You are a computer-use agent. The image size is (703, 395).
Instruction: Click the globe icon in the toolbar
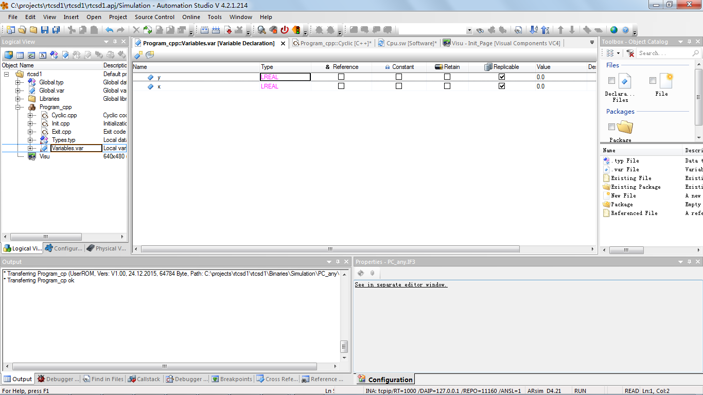tap(614, 30)
